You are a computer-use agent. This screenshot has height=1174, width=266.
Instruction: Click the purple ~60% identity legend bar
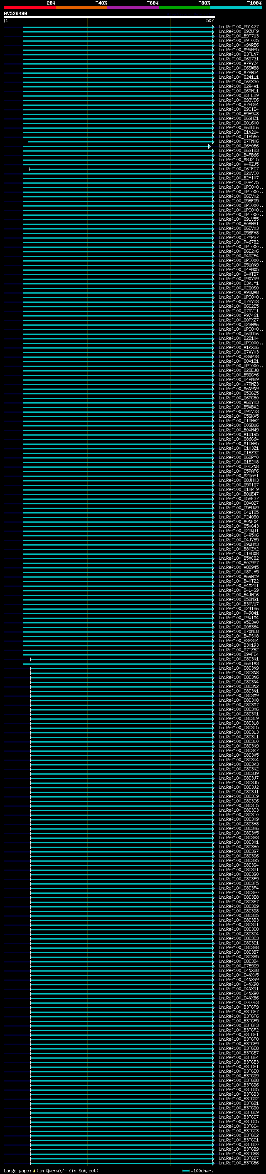coord(133,7)
